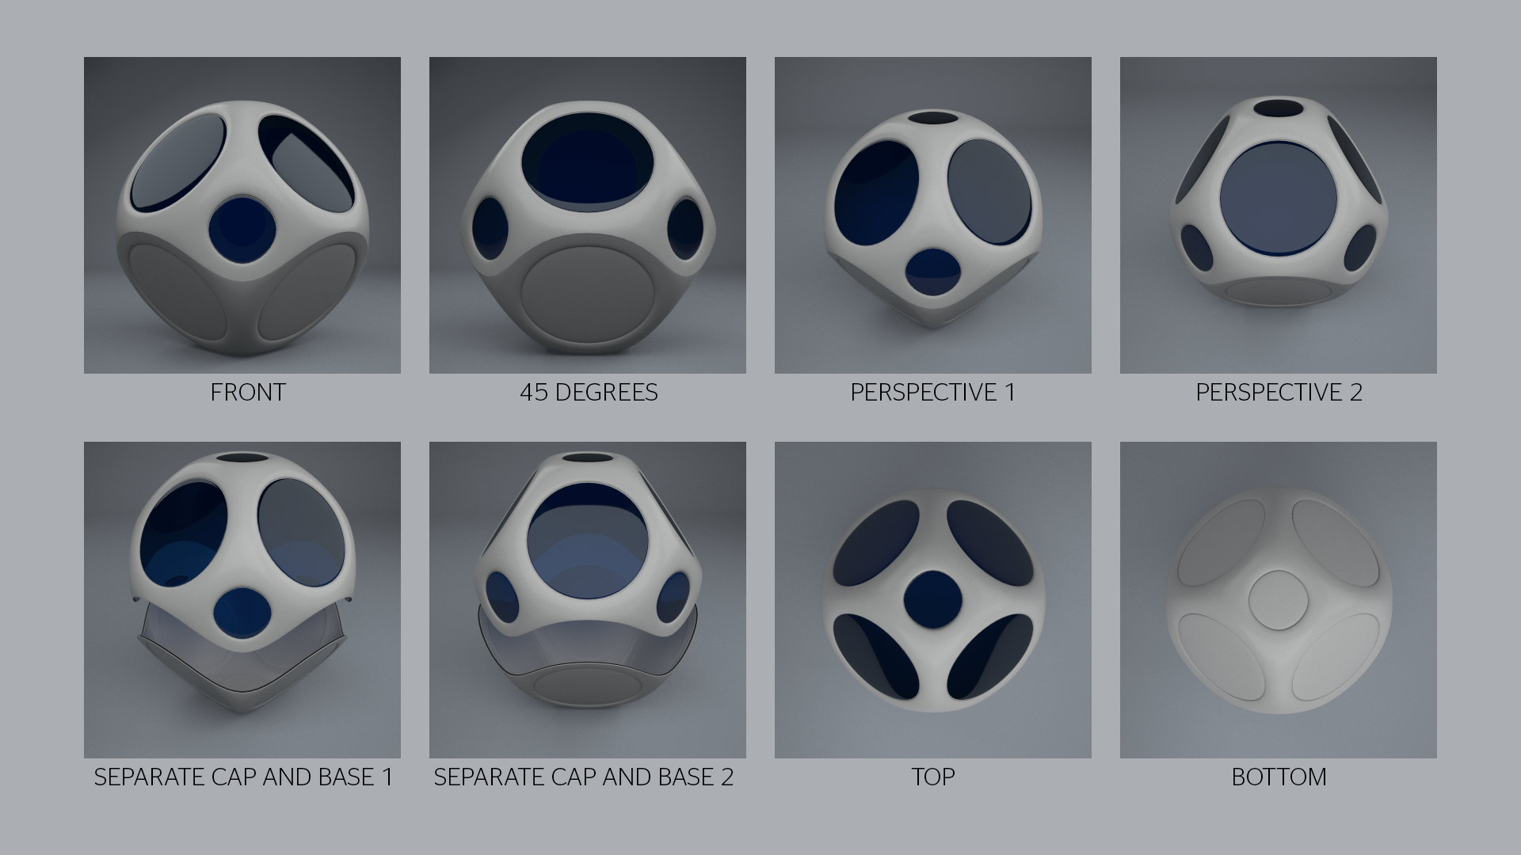Open the SEPARATE CAP AND BASE 2 image
Screen dimensions: 1521x855
point(588,600)
